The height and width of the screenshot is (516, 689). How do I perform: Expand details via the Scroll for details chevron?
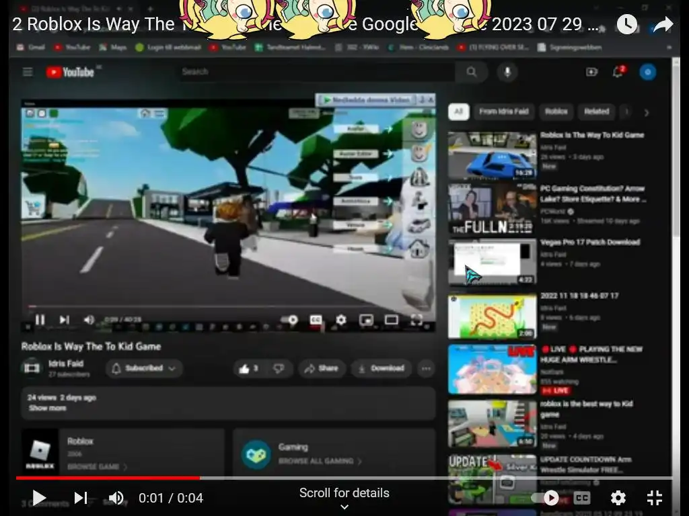tap(344, 507)
